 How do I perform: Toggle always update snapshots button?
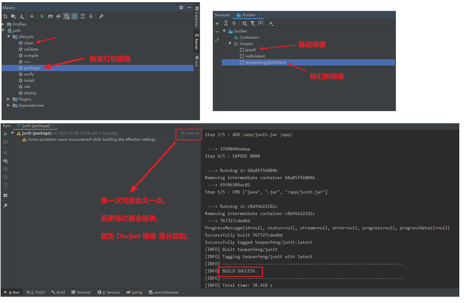point(67,16)
